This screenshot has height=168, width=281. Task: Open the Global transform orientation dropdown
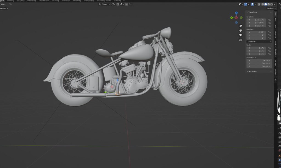click(104, 4)
